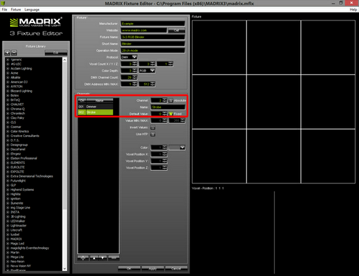Click the Fixture Library scrollbar up arrow
This screenshot has height=276, width=359.
tap(65, 60)
